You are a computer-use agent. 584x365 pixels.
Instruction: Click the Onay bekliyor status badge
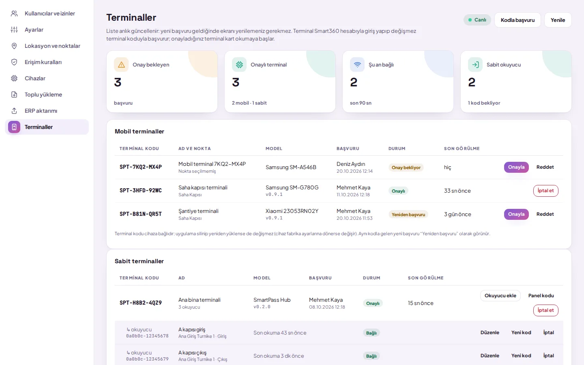[x=406, y=167]
